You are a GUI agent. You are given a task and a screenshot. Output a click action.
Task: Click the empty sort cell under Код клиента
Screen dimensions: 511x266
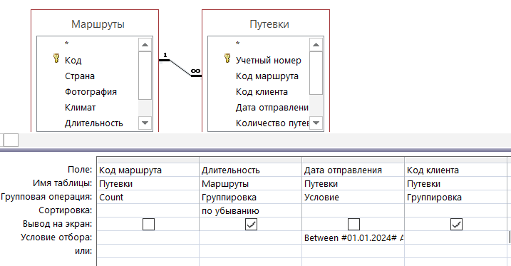pos(456,210)
